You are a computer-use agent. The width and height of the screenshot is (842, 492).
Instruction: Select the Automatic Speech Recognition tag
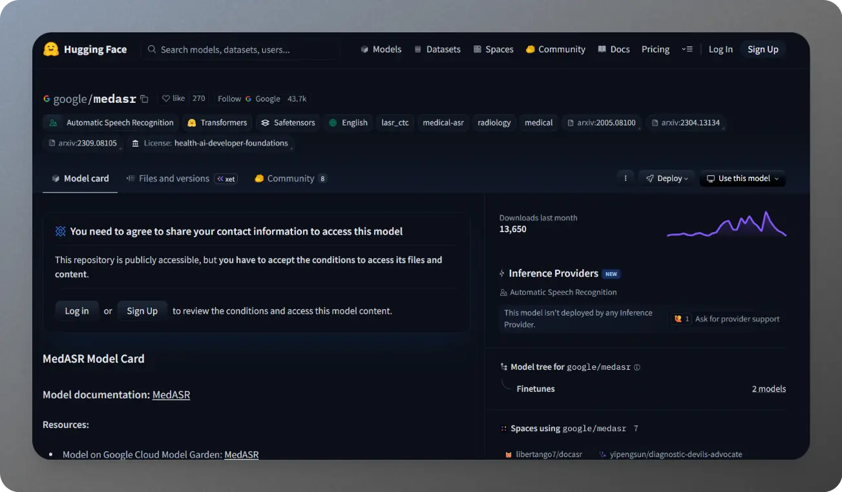pos(112,123)
